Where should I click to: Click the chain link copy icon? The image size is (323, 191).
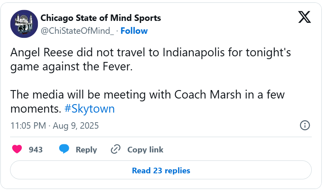[x=116, y=149]
